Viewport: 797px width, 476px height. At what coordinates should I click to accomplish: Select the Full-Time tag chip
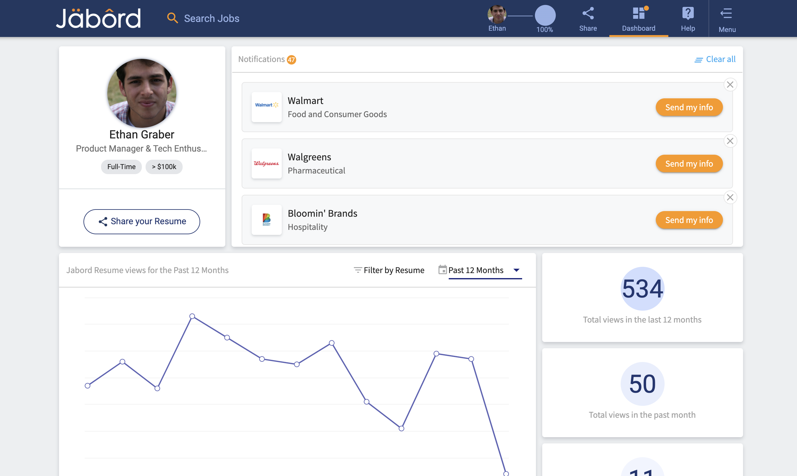point(121,167)
